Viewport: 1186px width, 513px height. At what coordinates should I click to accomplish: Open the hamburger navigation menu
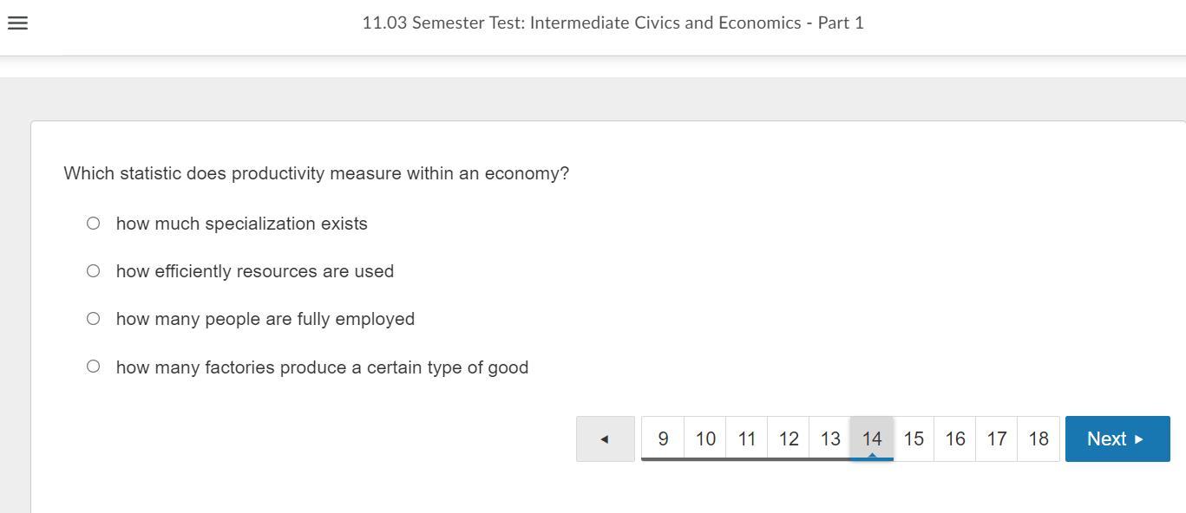click(17, 23)
